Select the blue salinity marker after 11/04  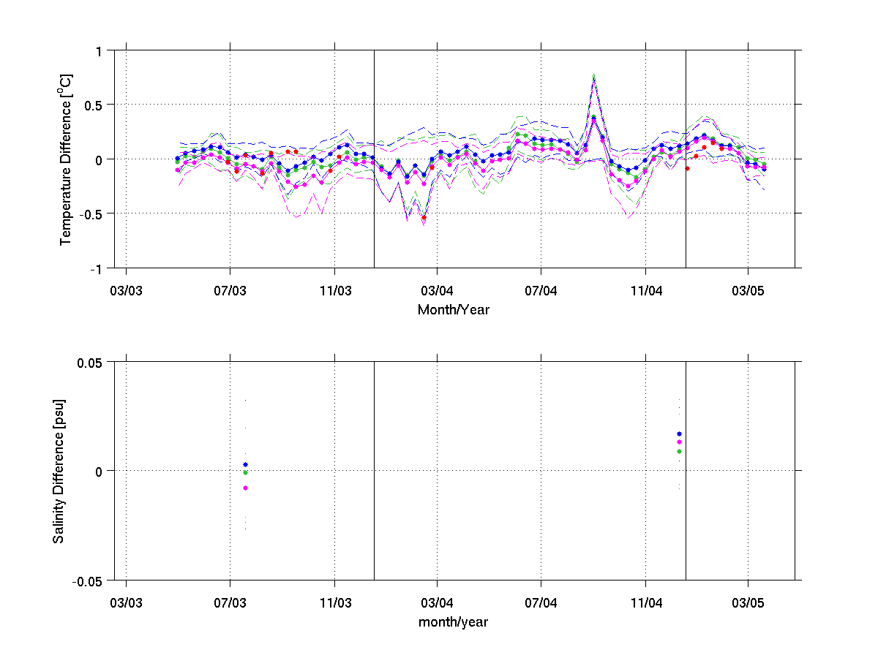[x=680, y=434]
